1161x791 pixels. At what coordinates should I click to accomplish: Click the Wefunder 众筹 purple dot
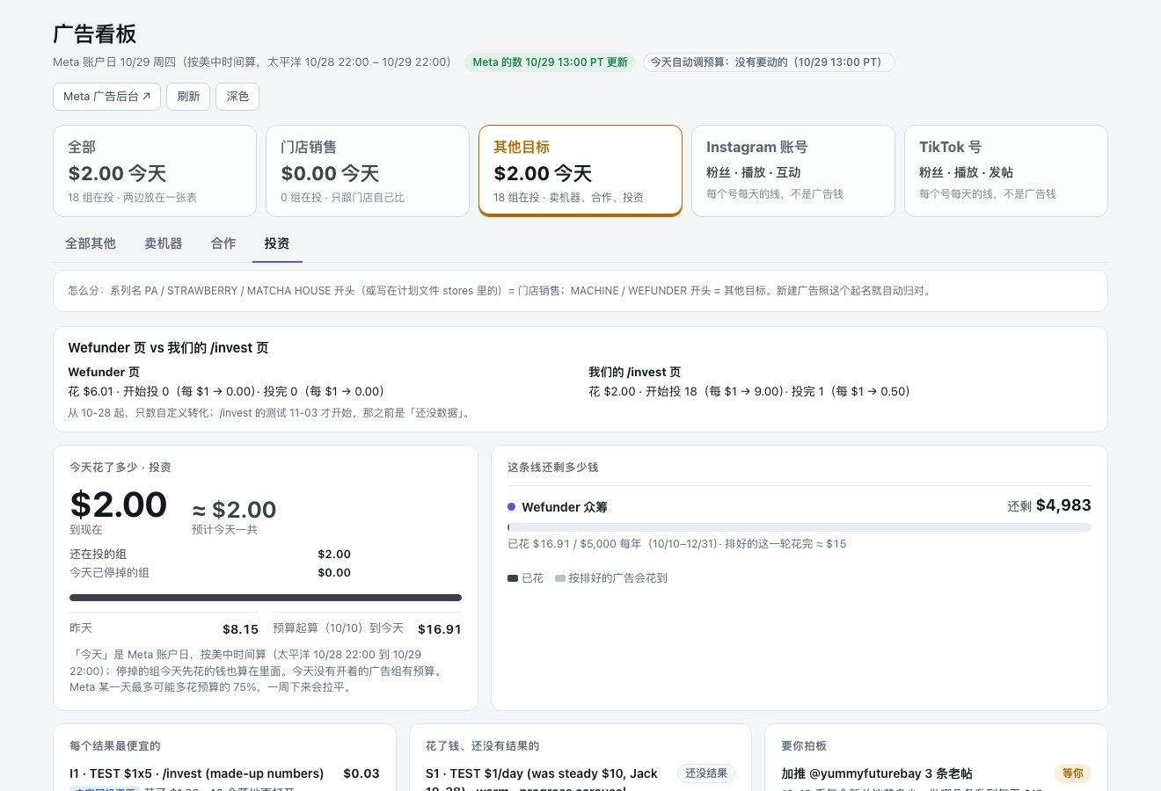pyautogui.click(x=511, y=507)
